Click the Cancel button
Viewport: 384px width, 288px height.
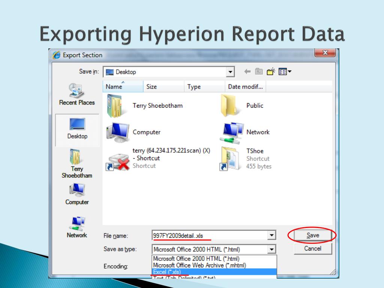tap(313, 249)
